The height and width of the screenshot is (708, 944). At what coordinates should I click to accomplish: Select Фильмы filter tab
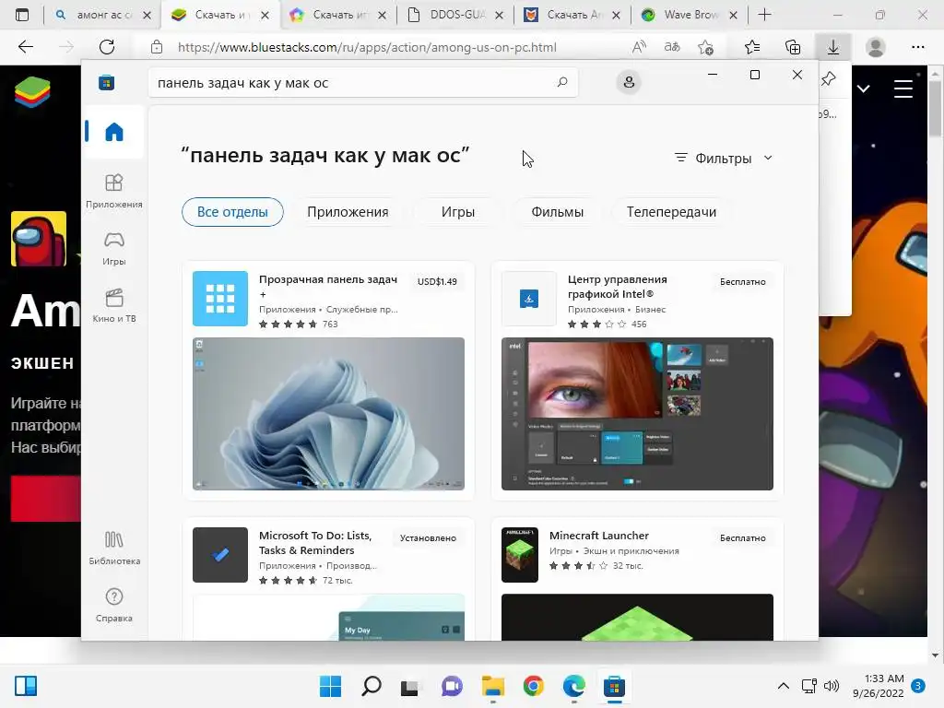coord(557,212)
